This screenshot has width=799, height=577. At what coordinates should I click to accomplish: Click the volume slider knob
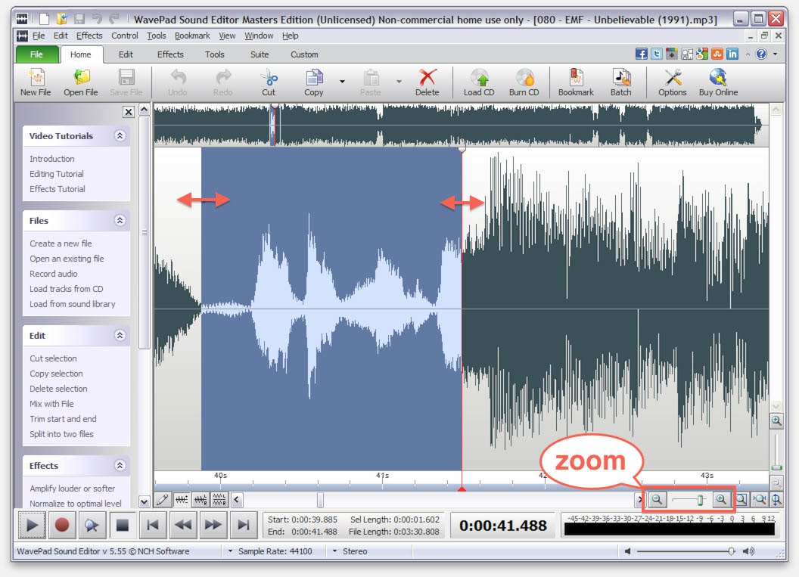click(x=732, y=551)
